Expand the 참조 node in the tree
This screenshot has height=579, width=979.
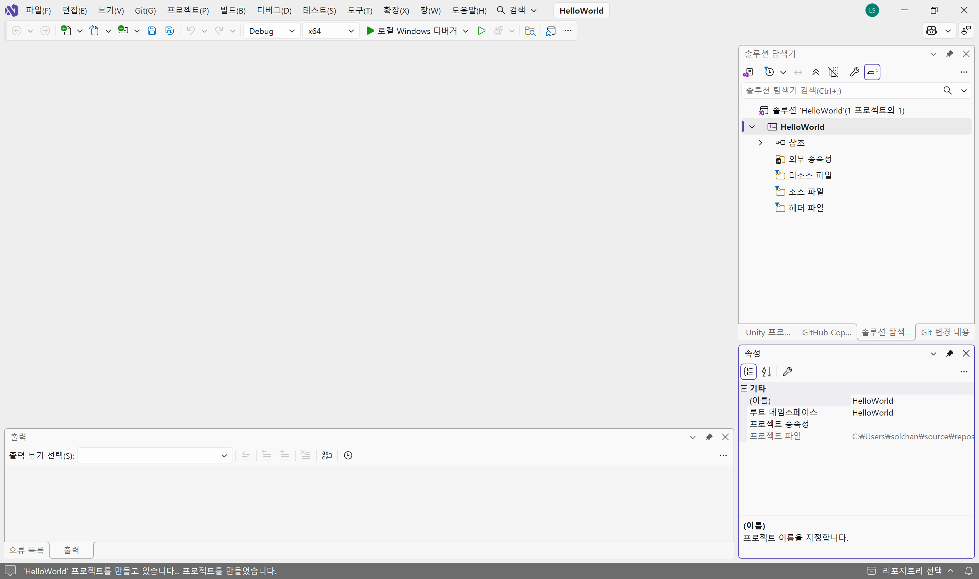click(x=760, y=143)
